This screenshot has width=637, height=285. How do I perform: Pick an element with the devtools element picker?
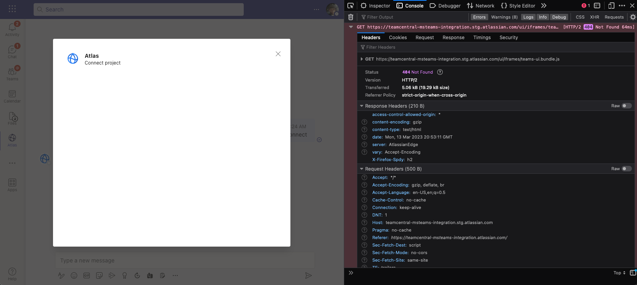pyautogui.click(x=351, y=6)
